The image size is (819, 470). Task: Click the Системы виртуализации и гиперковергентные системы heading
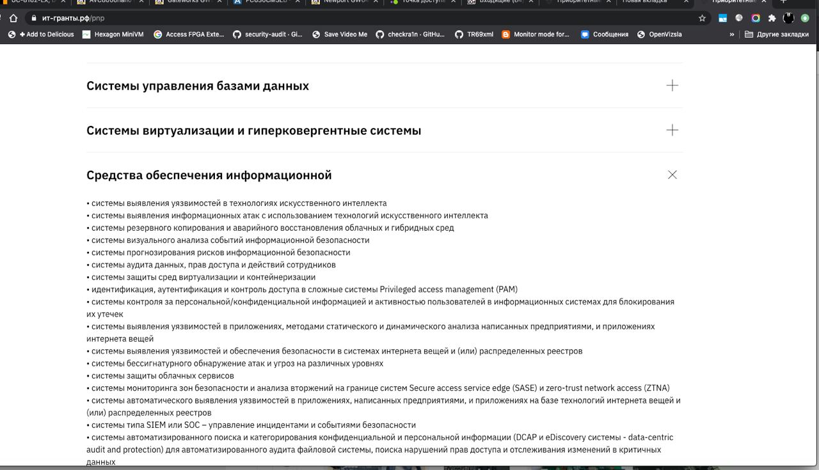click(x=254, y=130)
